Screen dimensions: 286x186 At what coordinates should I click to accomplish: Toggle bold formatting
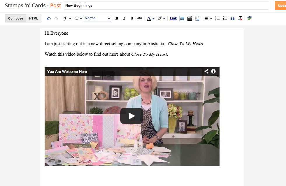(117, 18)
